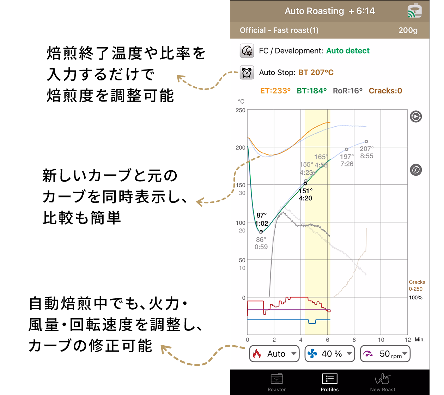Switch to the Roaster tab
The height and width of the screenshot is (395, 444).
point(276,382)
